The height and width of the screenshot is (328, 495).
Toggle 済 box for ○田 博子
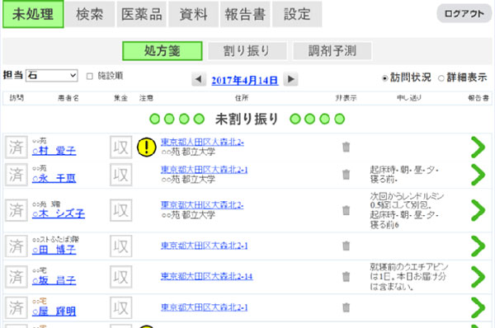16,246
